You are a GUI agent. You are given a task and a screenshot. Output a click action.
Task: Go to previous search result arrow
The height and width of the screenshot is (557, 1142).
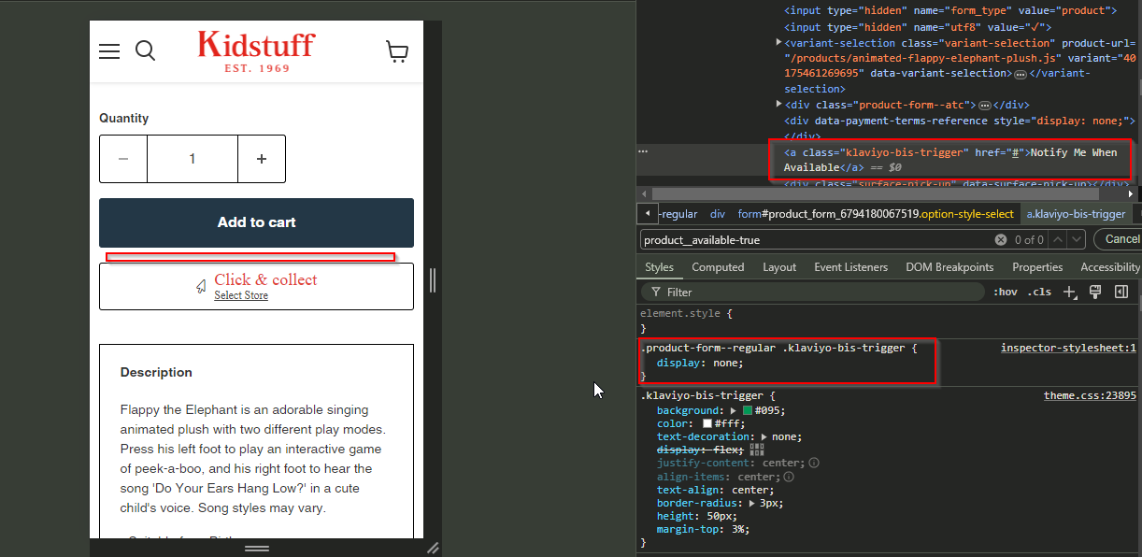[1058, 240]
